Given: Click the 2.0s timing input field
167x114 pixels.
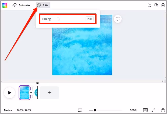Looking at the screenshot, I should click(90, 19).
